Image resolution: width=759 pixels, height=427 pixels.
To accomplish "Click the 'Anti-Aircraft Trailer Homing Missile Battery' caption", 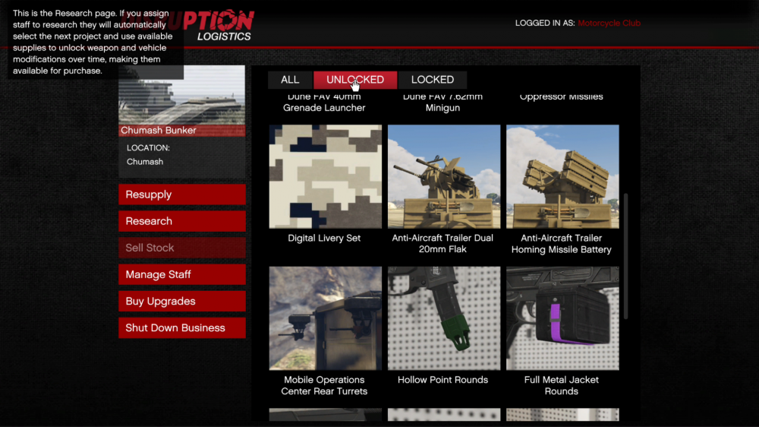I will pos(562,244).
